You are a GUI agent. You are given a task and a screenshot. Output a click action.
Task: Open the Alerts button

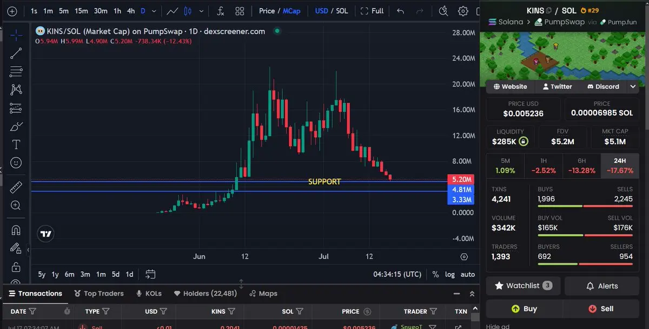(602, 286)
